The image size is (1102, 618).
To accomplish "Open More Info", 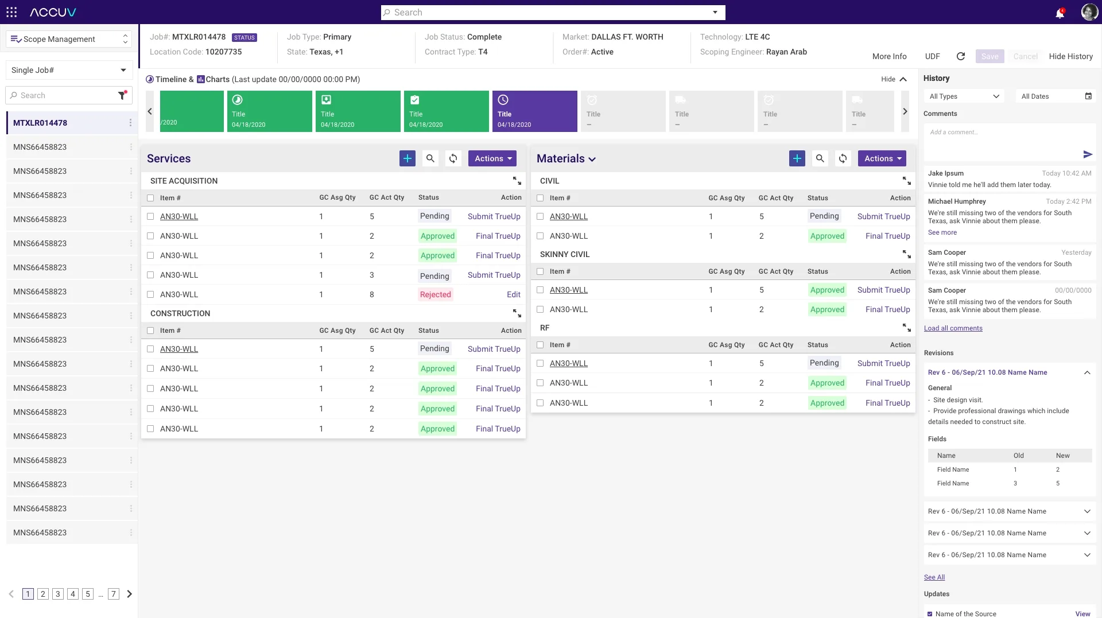I will coord(890,56).
